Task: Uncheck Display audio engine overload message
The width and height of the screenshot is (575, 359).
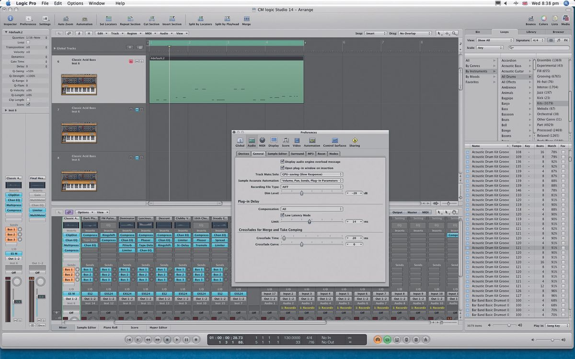Action: [282, 162]
